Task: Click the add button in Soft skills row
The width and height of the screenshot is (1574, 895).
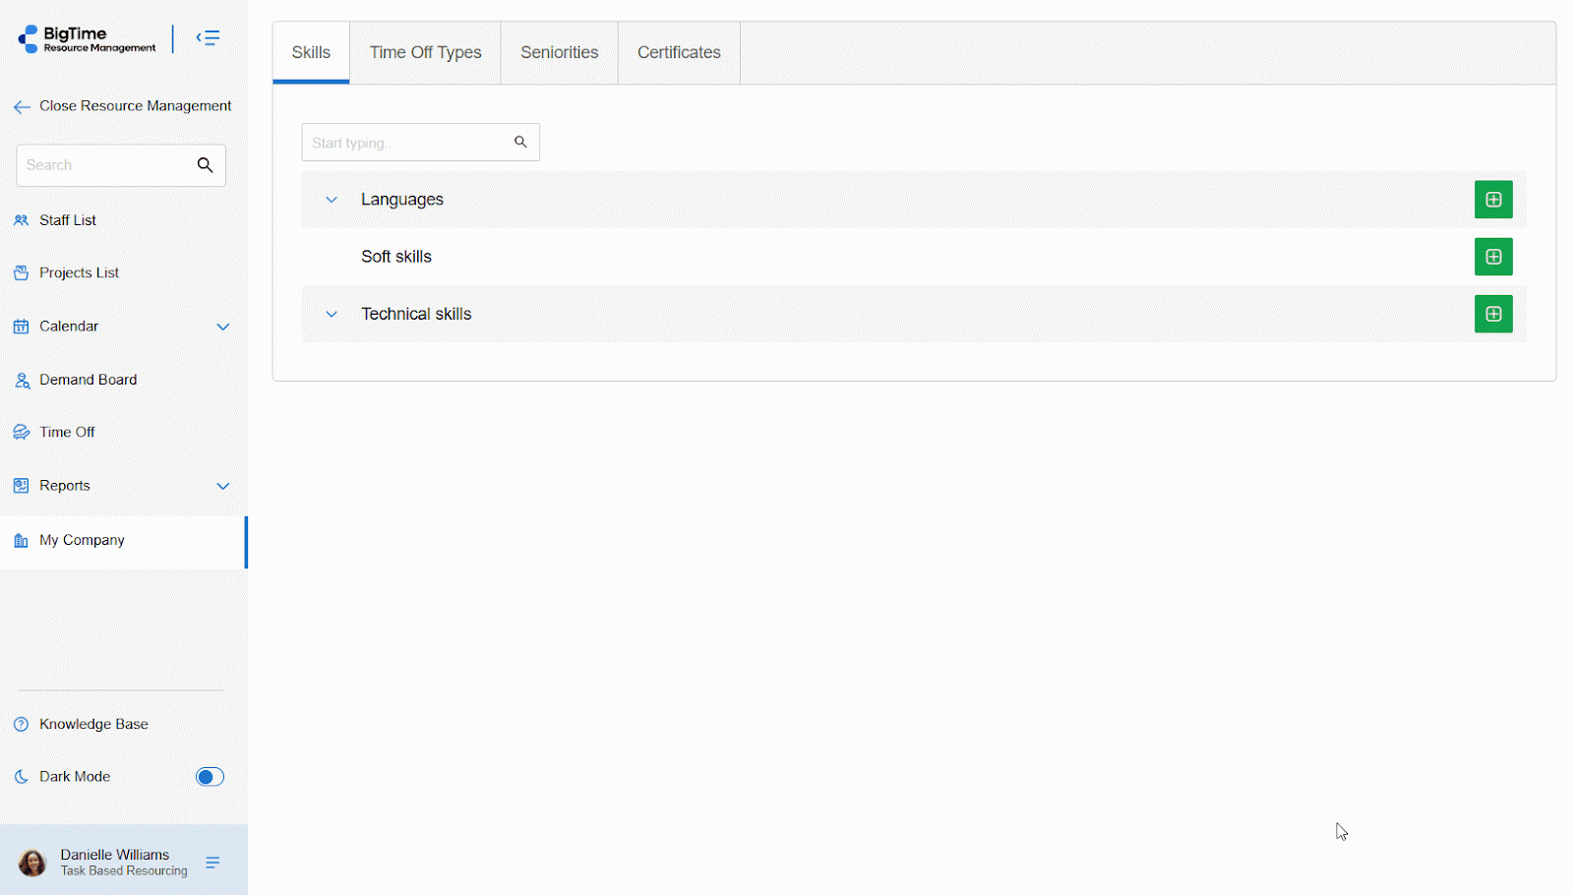Action: tap(1492, 257)
